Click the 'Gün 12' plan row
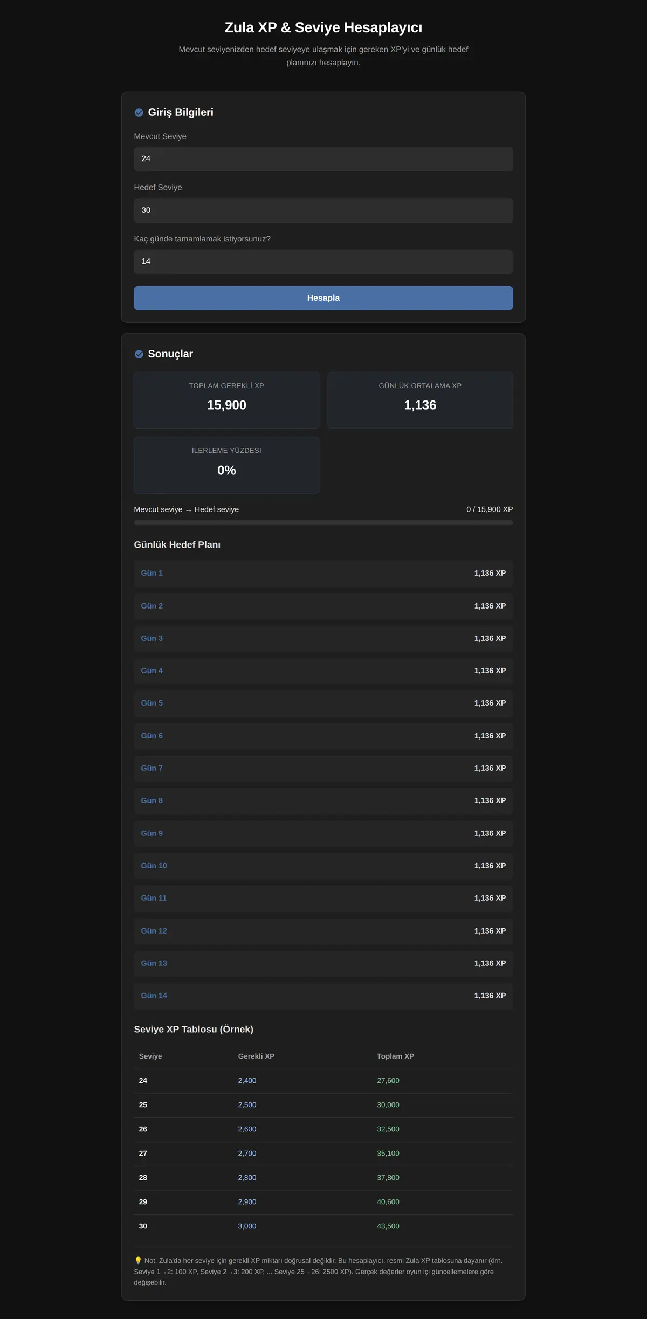This screenshot has height=1319, width=647. pos(323,931)
